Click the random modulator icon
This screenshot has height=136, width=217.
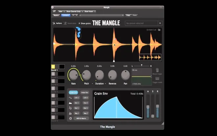[x=70, y=108]
